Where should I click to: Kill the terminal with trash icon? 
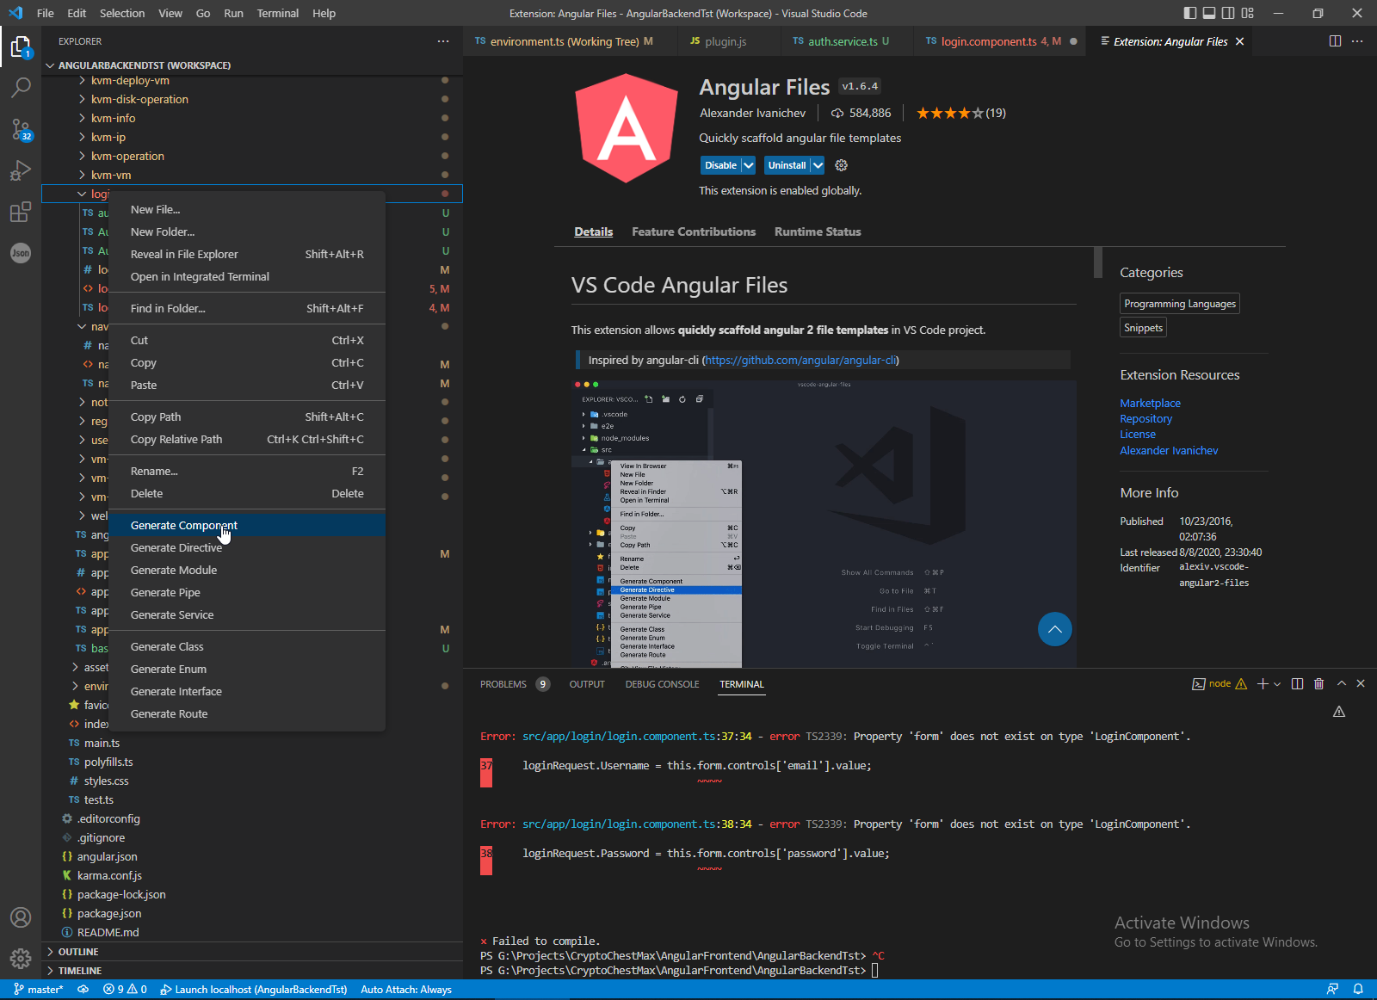[x=1319, y=684]
